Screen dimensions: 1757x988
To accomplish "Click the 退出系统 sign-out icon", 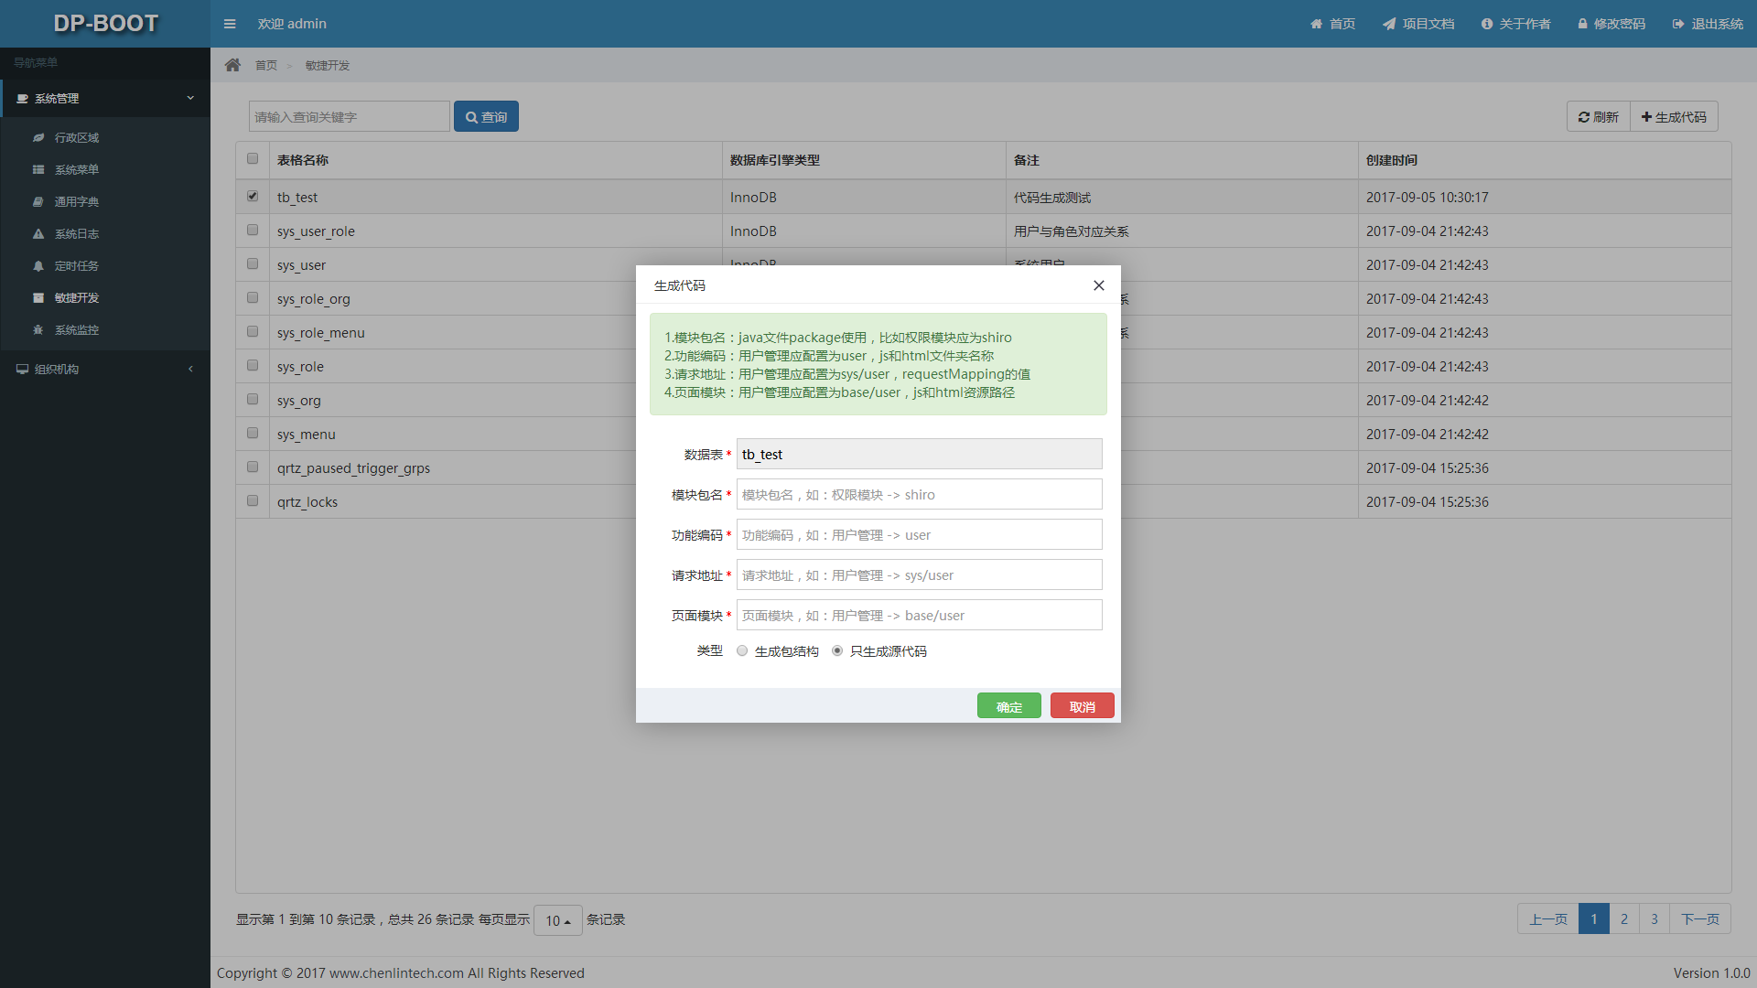I will tap(1678, 24).
